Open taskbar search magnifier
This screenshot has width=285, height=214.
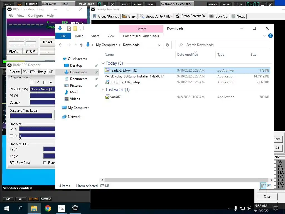pyautogui.click(x=20, y=208)
